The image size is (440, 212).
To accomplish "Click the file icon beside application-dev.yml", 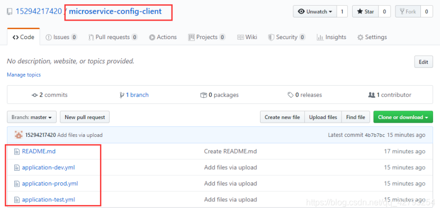I will coord(17,168).
